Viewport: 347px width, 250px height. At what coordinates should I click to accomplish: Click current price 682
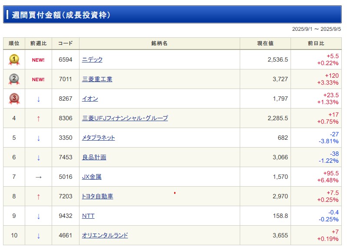click(283, 138)
